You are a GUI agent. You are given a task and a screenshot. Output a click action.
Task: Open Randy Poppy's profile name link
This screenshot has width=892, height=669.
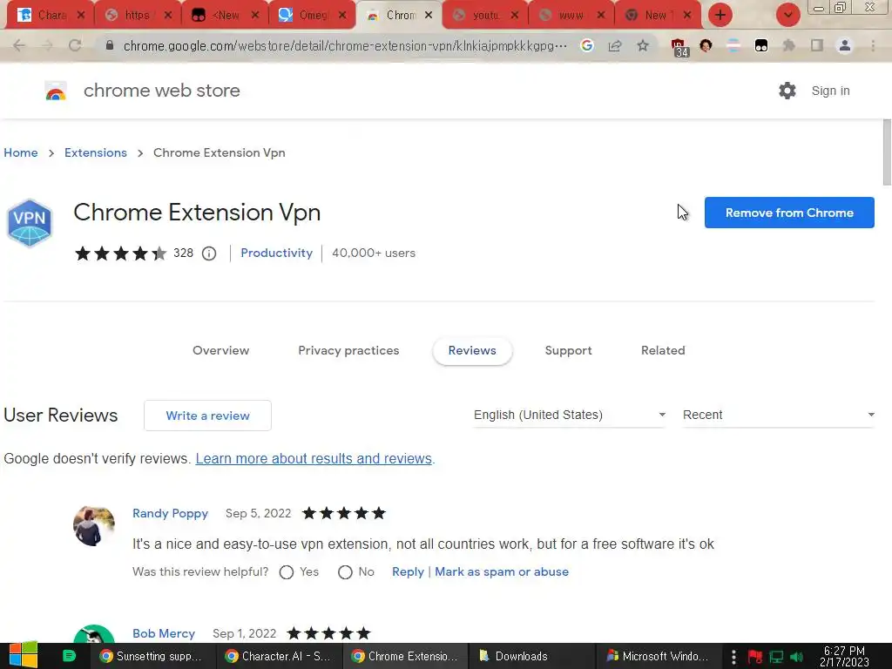[170, 514]
